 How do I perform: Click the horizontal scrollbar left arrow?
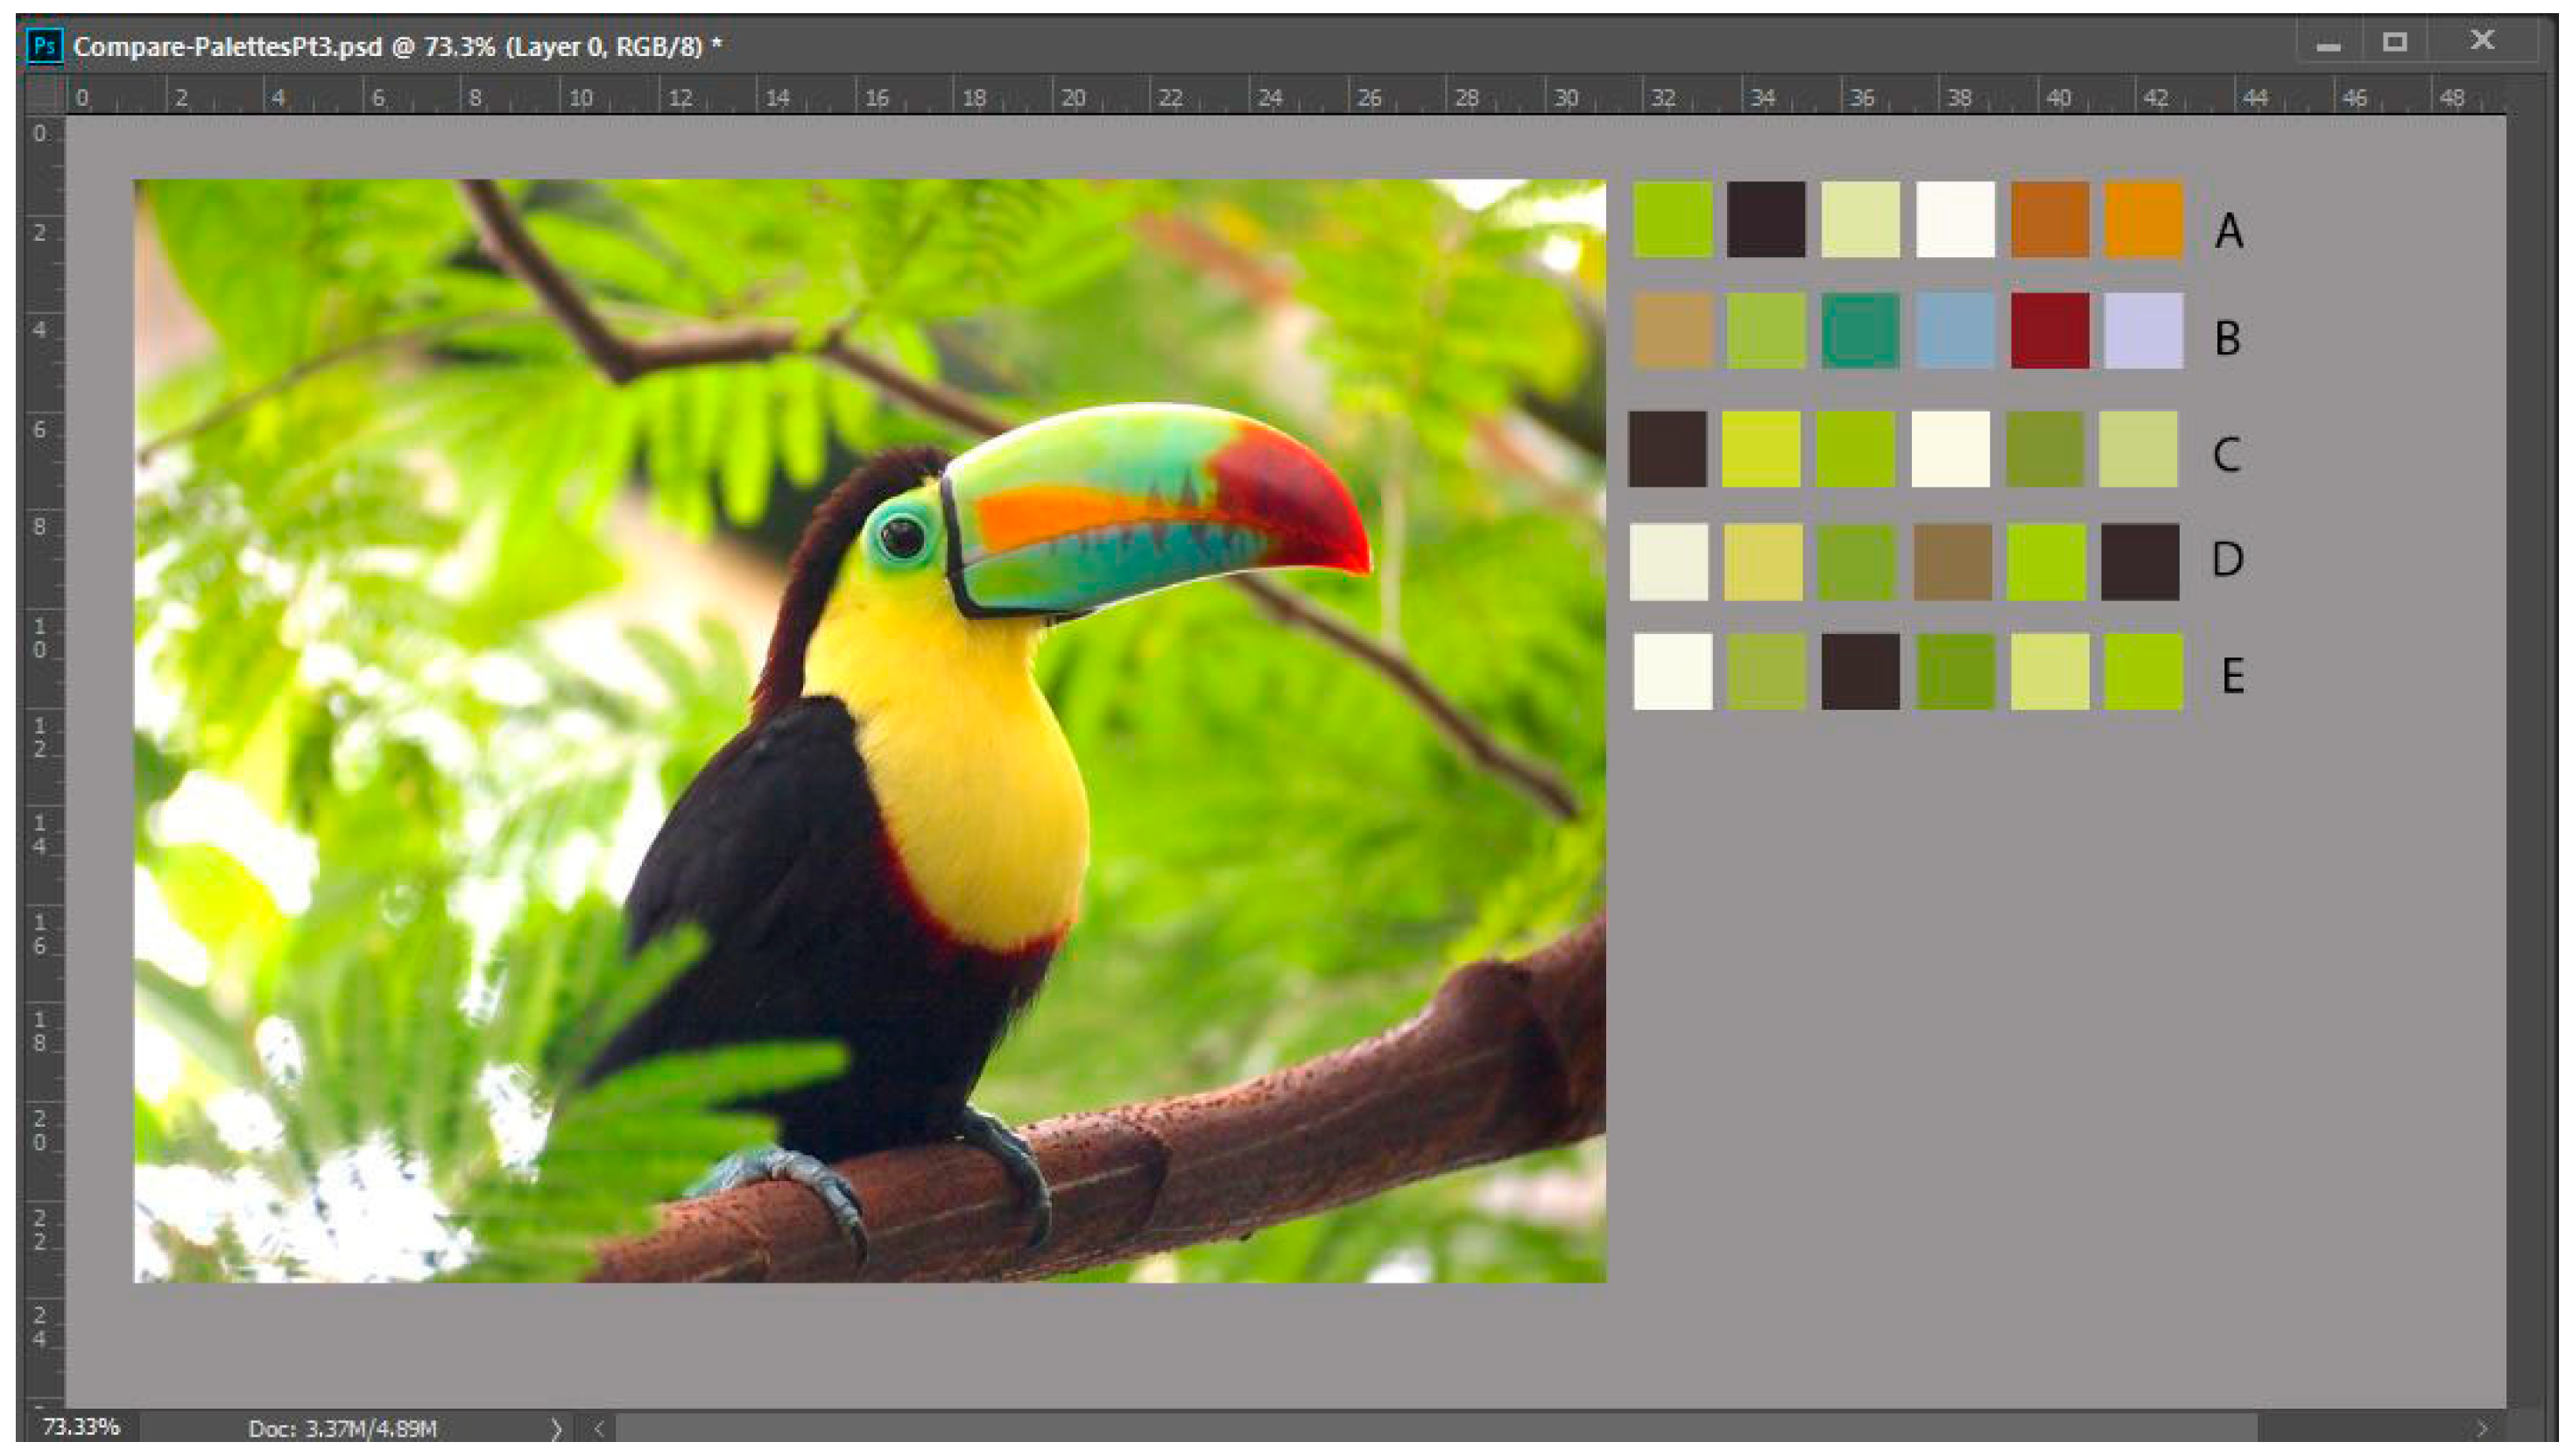599,1428
